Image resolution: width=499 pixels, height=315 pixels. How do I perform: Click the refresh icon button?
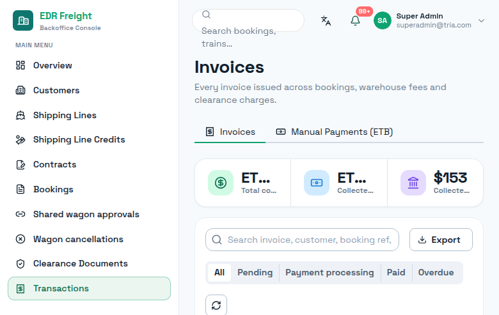216,305
